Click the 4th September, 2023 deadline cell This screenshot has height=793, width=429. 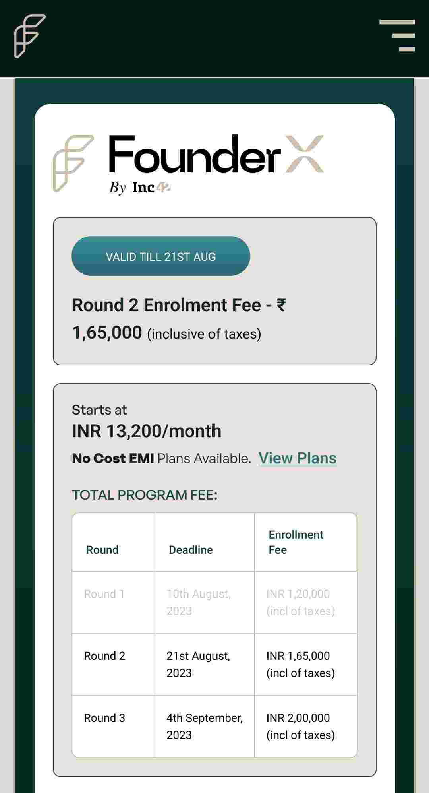coord(204,726)
